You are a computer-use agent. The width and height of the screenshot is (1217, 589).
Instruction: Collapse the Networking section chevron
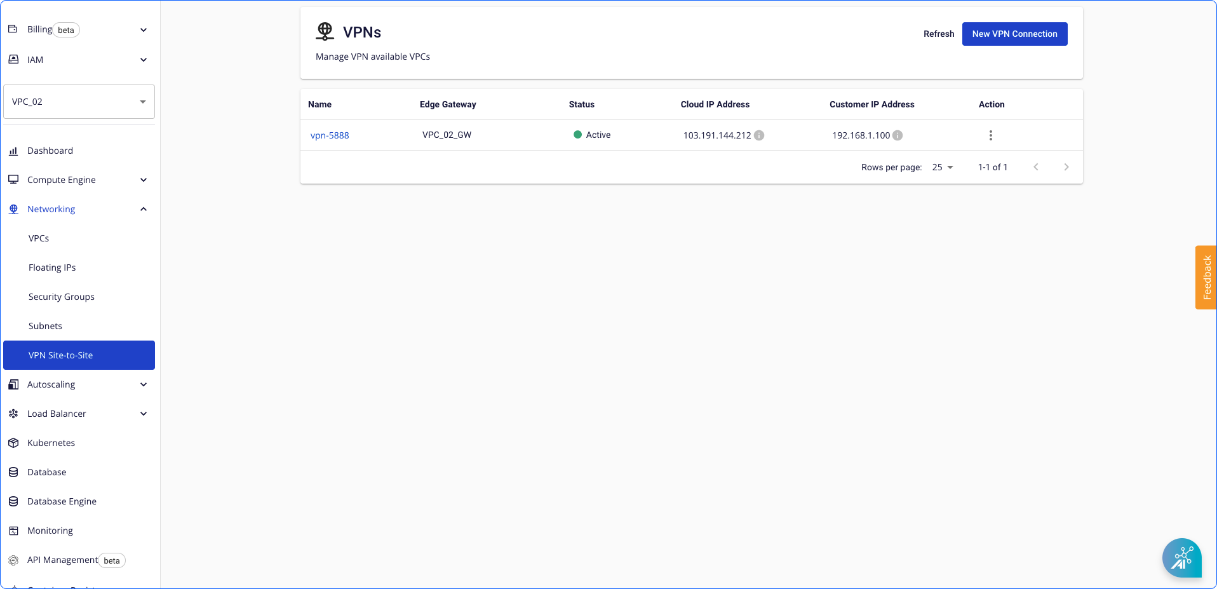click(x=144, y=208)
